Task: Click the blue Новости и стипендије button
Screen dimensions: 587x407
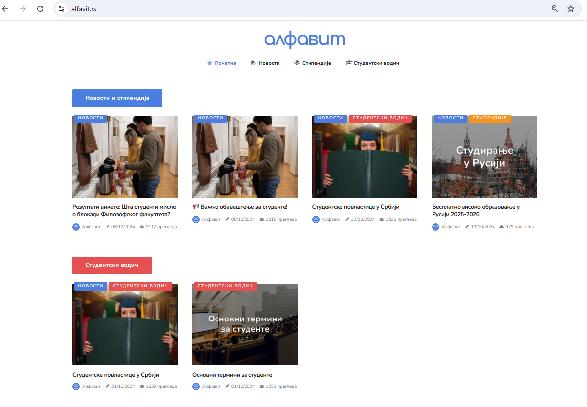Action: coord(117,98)
